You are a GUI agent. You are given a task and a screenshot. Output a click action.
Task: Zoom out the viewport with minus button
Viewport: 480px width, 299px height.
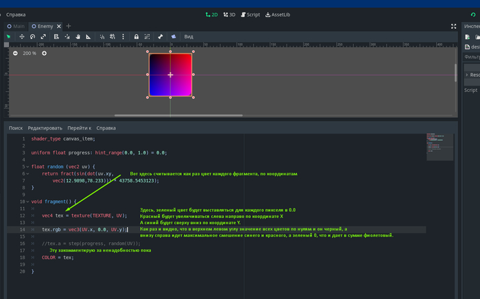[15, 53]
